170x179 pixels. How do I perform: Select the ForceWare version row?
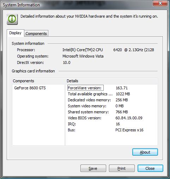pos(112,88)
